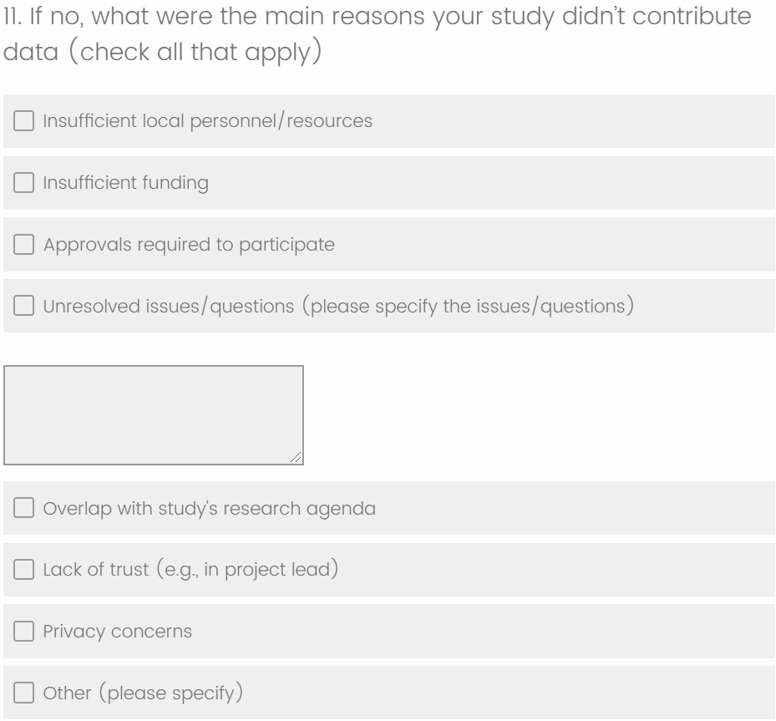Viewport: 776px width, 721px height.
Task: Select the 'Unresolved issues/questions' checkbox
Action: click(24, 307)
